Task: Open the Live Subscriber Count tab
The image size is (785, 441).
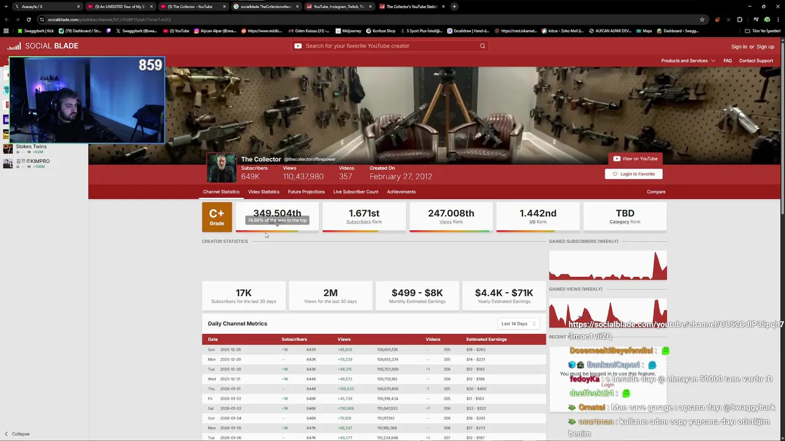Action: click(x=356, y=192)
